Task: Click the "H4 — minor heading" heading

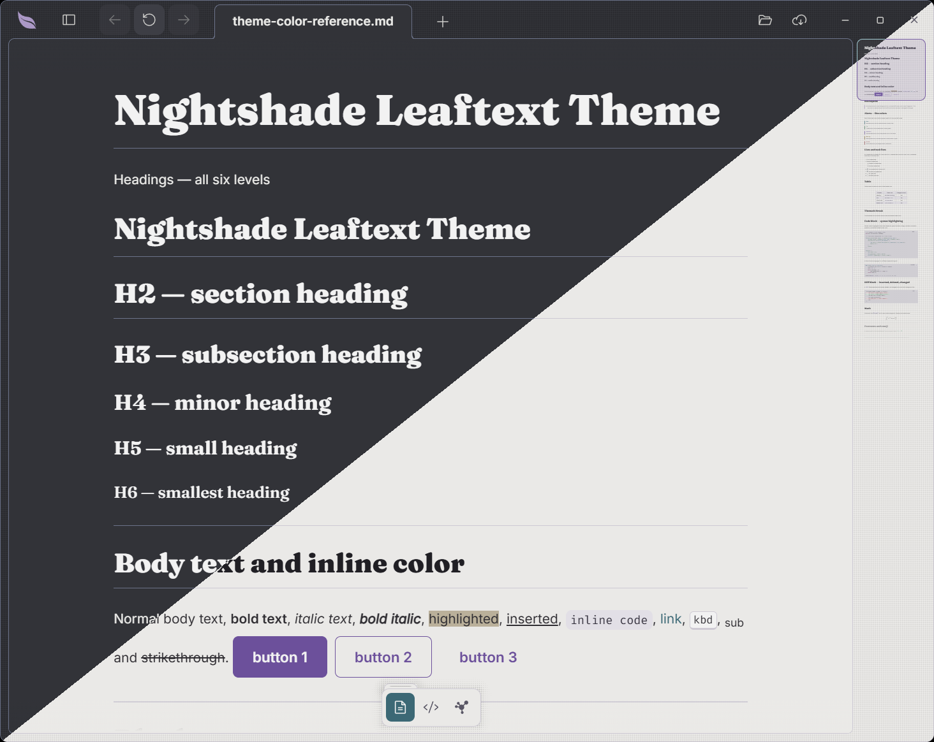Action: click(223, 403)
